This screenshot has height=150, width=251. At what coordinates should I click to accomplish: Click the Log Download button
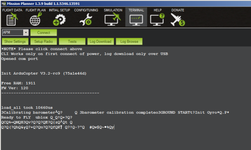[101, 42]
